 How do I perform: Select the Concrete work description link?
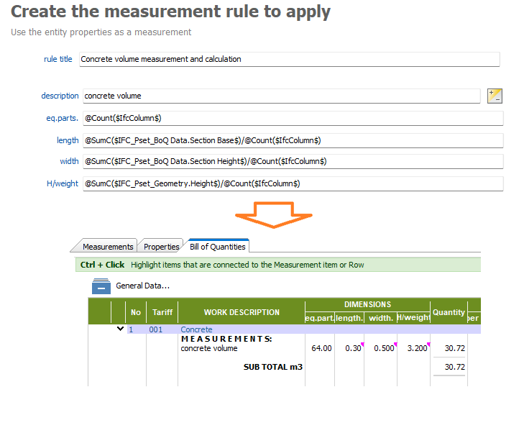tap(196, 329)
